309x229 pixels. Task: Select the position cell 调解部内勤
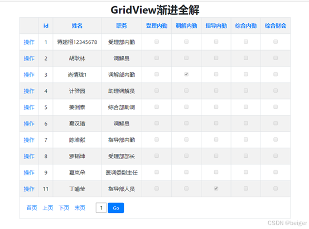122,74
